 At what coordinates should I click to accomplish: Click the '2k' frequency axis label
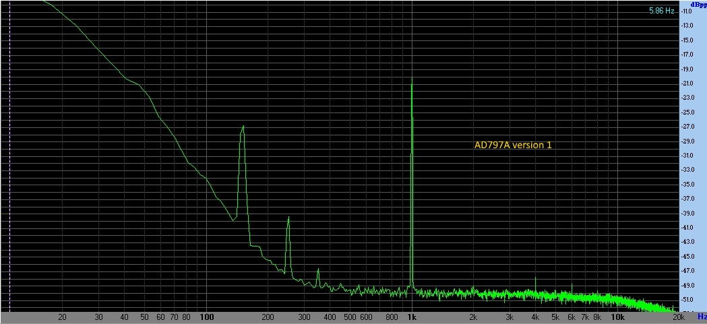coord(473,317)
